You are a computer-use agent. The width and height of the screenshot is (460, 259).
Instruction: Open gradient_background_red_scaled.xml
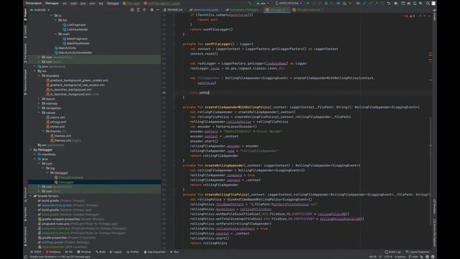[x=77, y=85]
